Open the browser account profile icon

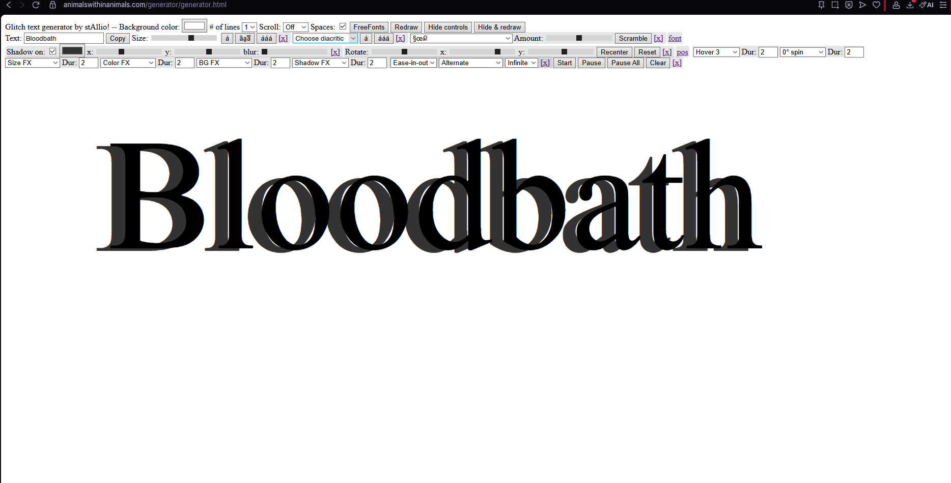click(x=896, y=5)
